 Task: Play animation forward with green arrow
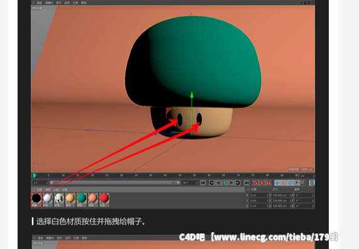click(x=225, y=183)
